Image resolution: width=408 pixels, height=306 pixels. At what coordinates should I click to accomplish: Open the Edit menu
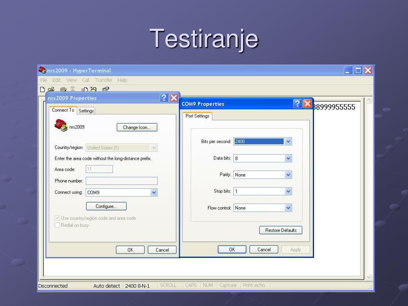(x=56, y=80)
